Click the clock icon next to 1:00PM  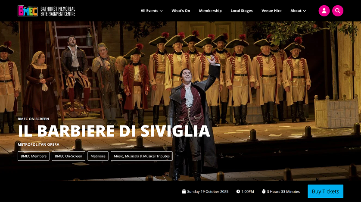[238, 191]
